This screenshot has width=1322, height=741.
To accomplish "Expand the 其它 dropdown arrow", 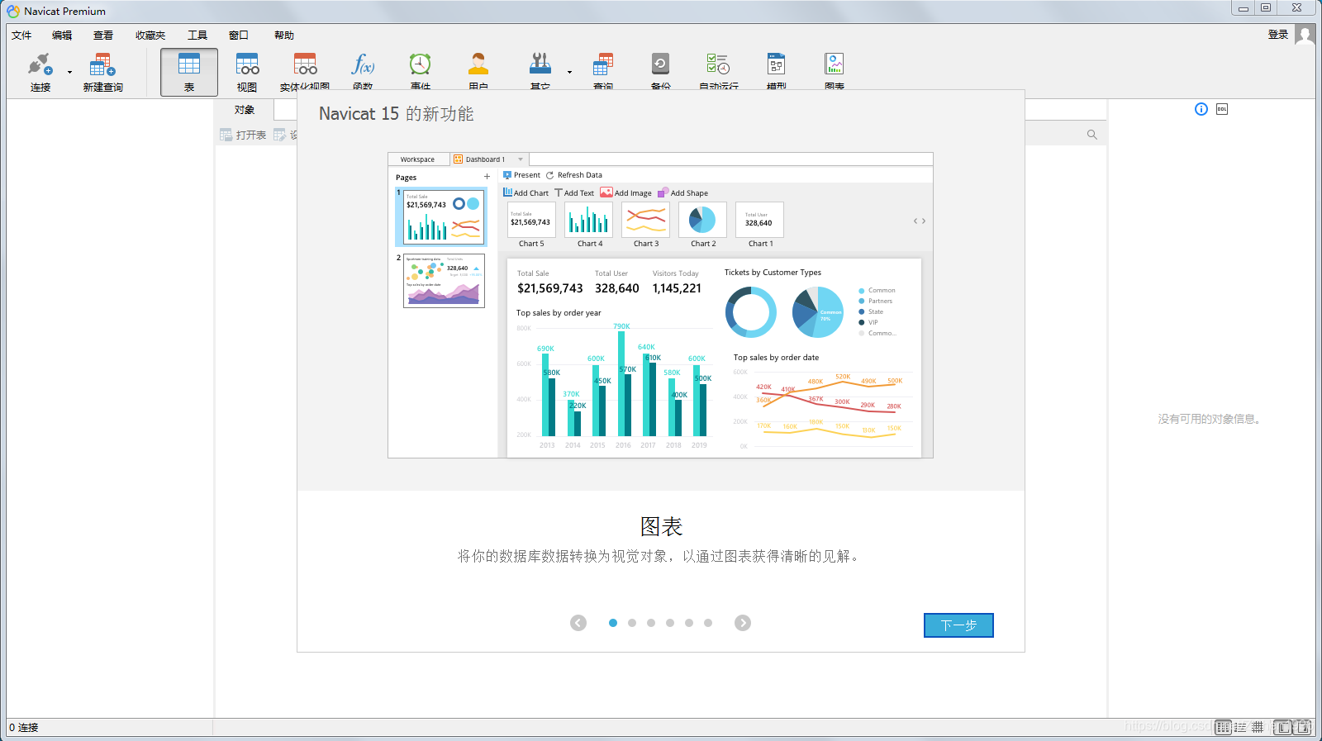I will [x=569, y=73].
